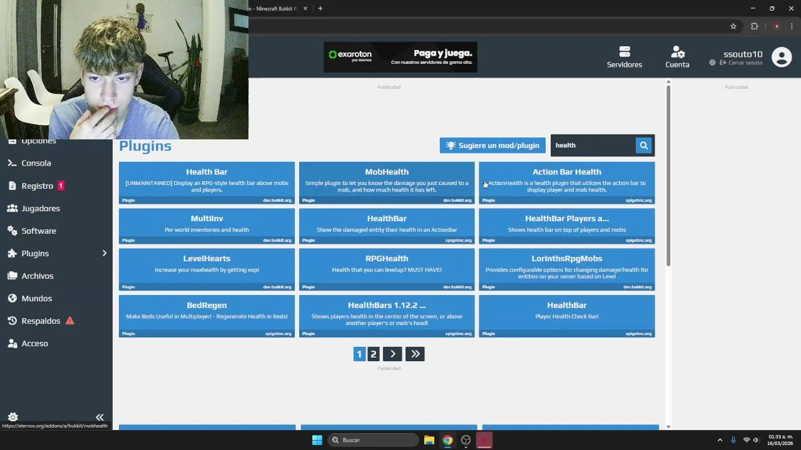801x450 pixels.
Task: Open the Jugadores menu item
Action: (56, 208)
